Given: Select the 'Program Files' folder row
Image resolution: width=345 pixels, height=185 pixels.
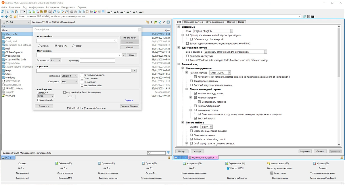Looking at the screenshot, I should pos(86,56).
